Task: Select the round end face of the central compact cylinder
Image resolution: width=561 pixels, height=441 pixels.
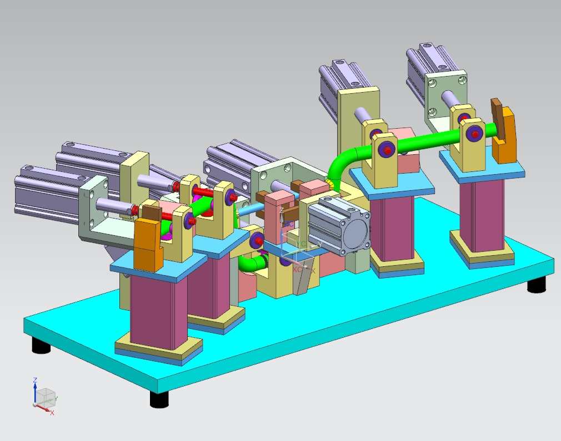Action: coord(355,234)
